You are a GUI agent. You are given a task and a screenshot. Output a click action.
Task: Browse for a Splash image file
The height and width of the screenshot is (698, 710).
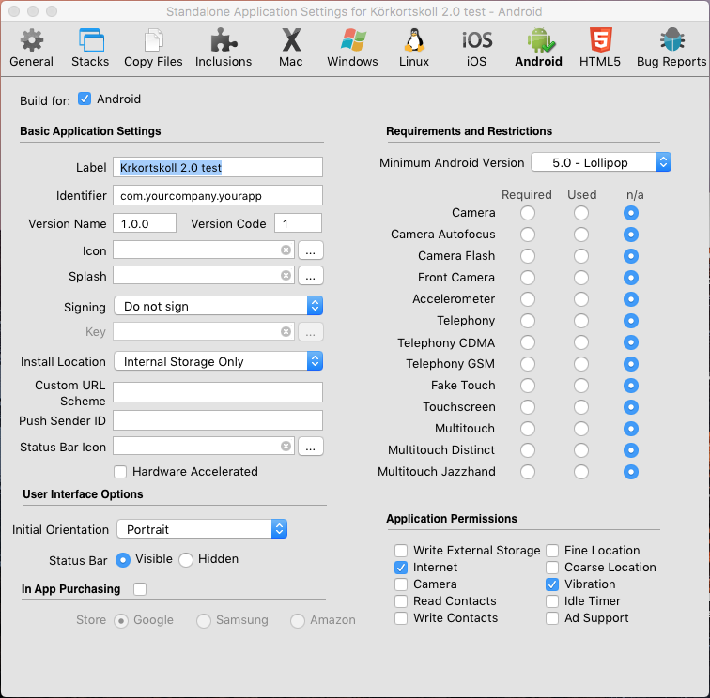pos(311,276)
